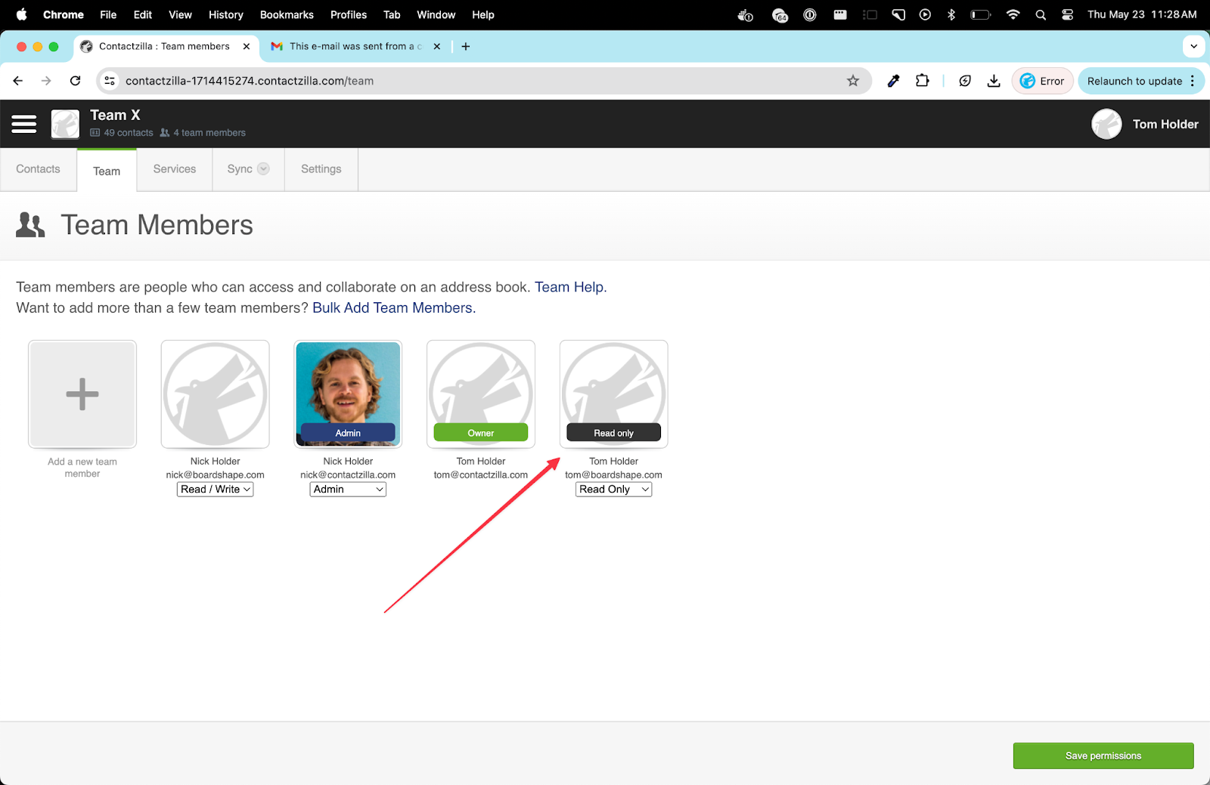Open Spotlight search in menu bar
Viewport: 1210px width, 785px height.
1041,14
